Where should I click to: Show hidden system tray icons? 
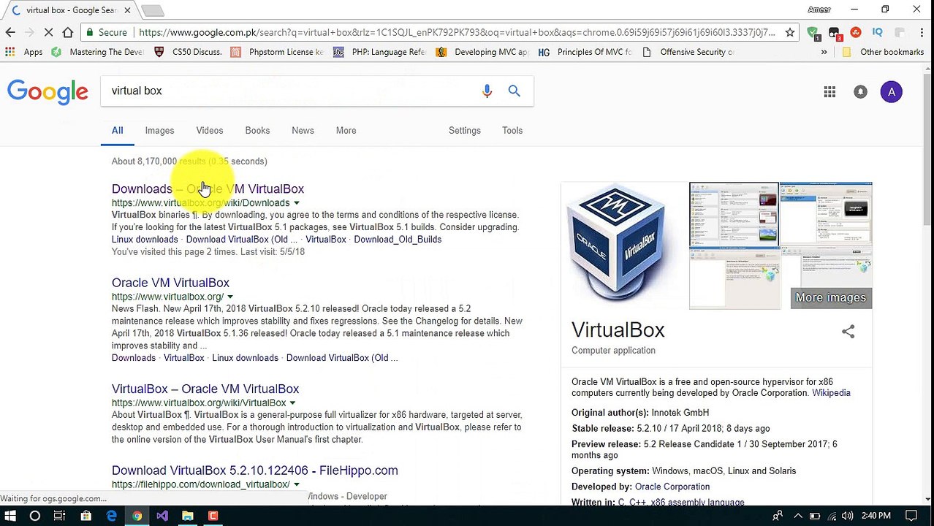(x=797, y=516)
